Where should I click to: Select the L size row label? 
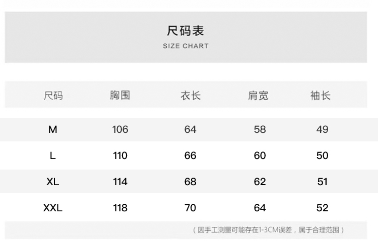pos(53,155)
